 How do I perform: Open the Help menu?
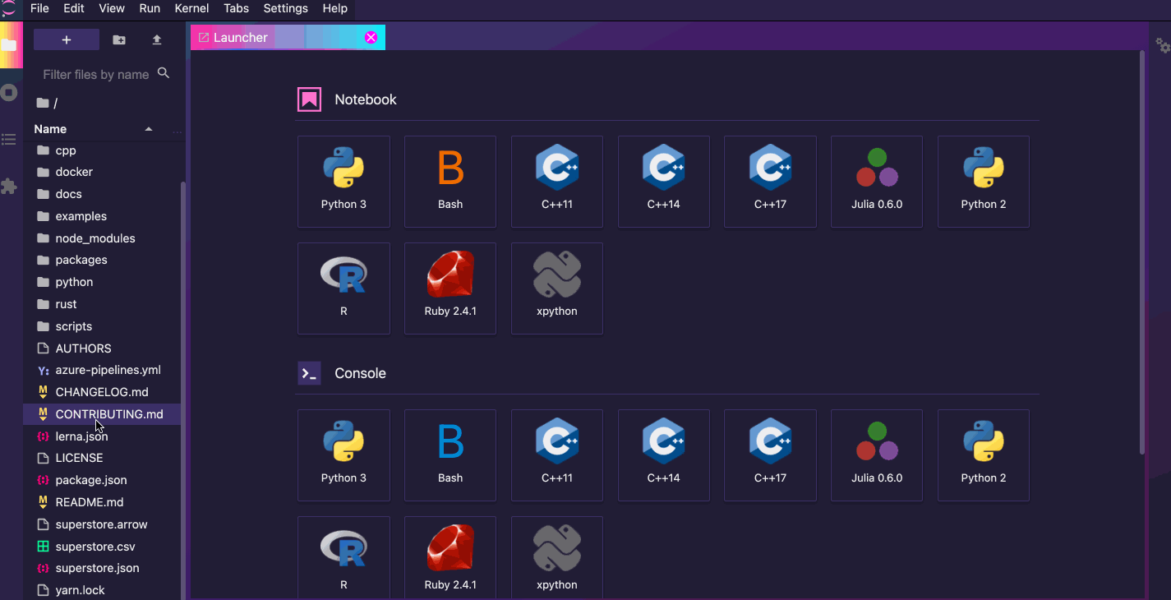pos(335,8)
